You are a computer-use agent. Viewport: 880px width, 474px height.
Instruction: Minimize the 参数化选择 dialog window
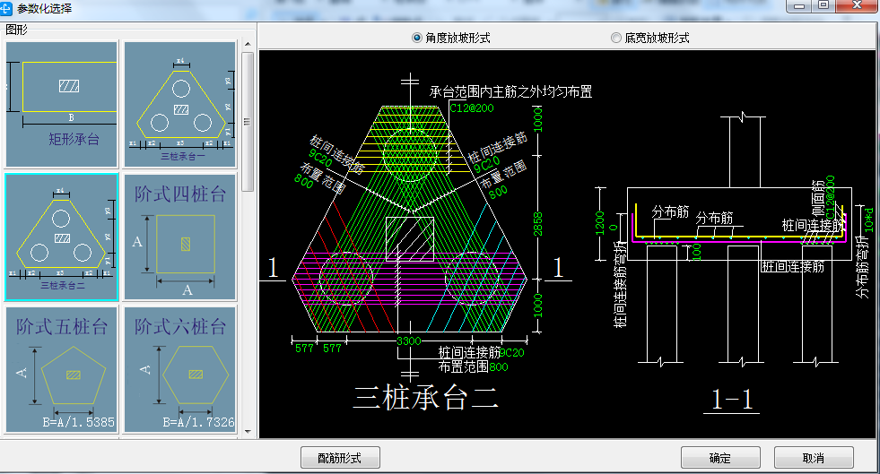(799, 5)
